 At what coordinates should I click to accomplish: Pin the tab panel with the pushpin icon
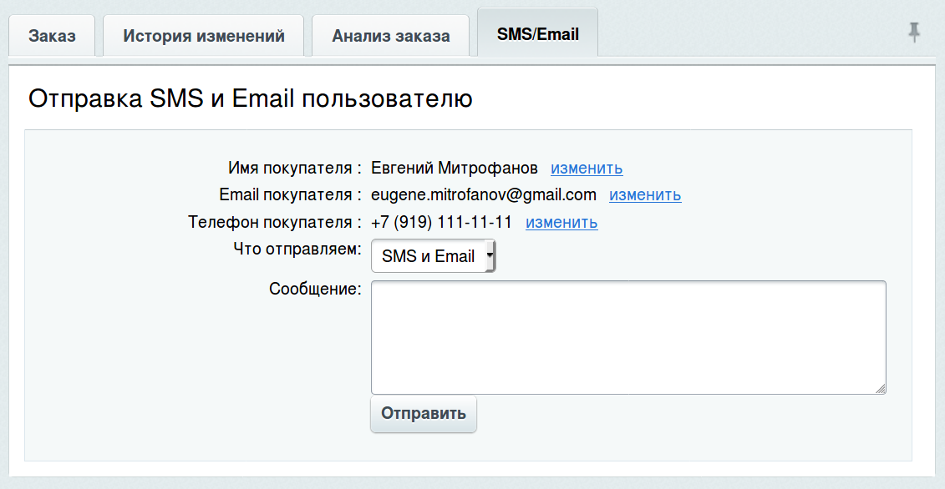914,33
